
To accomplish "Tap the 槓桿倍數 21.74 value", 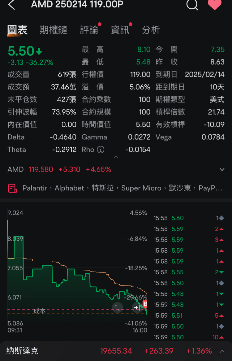I will (216, 112).
